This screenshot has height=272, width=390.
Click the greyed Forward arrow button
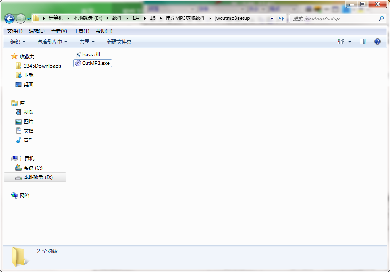pyautogui.click(x=21, y=19)
